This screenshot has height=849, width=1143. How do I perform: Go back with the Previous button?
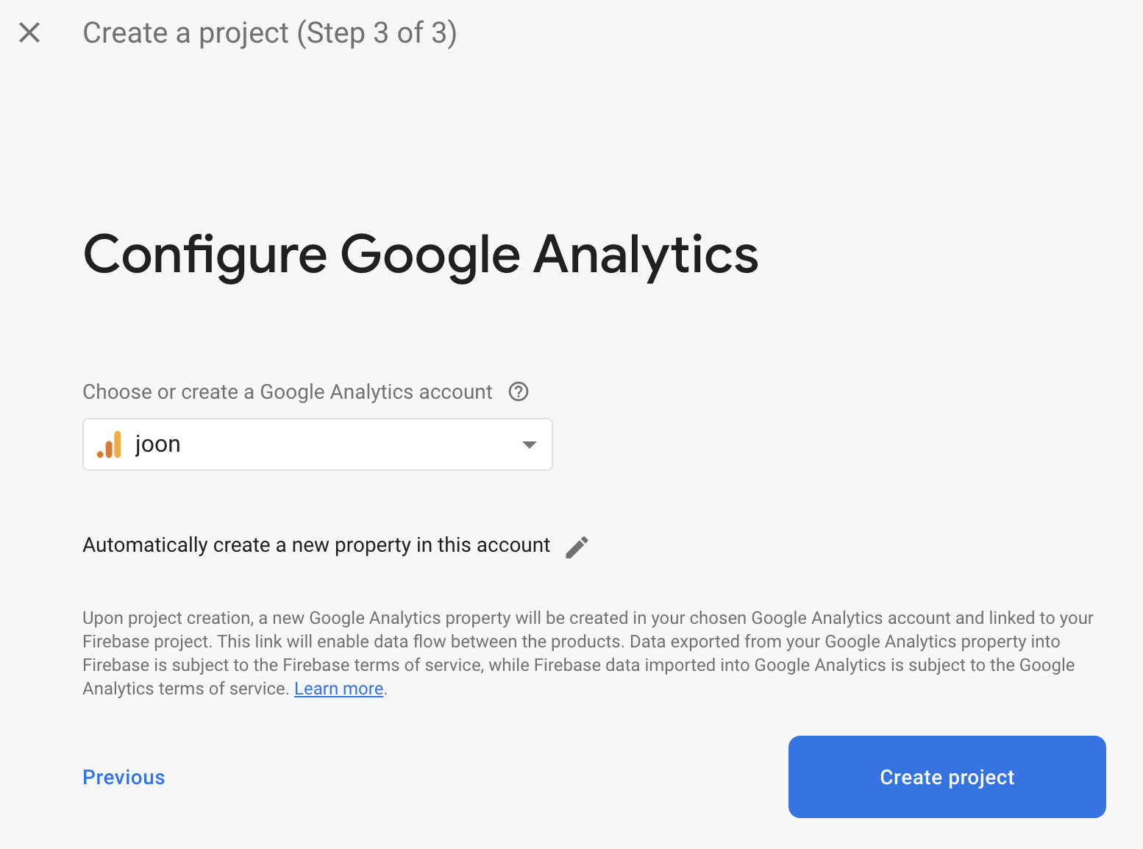click(124, 777)
